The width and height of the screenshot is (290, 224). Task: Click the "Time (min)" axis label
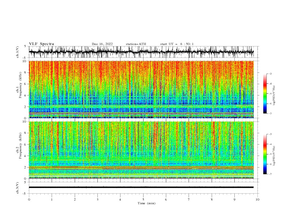146,203
